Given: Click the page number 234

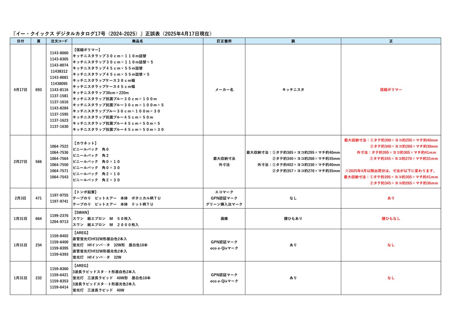Looking at the screenshot, I should coord(39,245).
